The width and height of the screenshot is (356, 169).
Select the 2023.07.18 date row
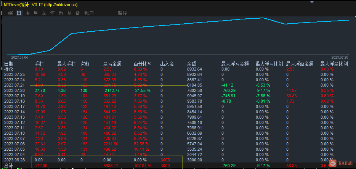[14, 101]
